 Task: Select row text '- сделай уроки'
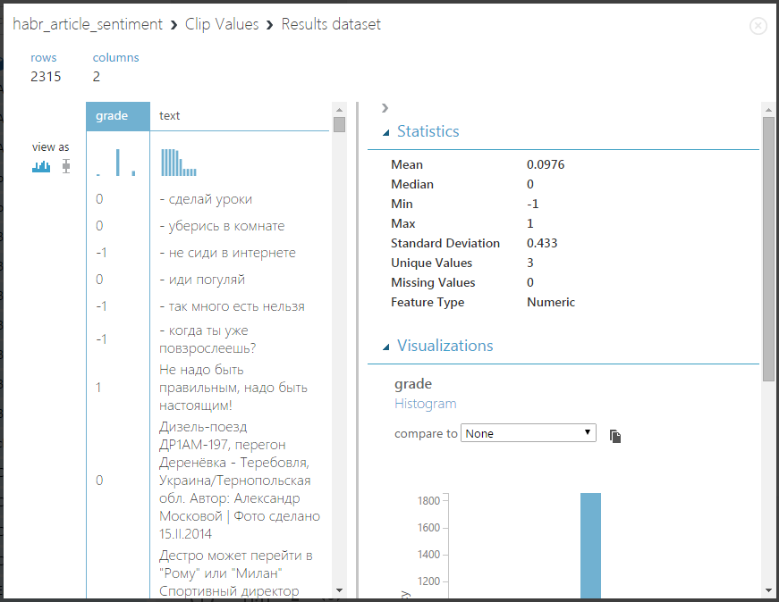[206, 199]
